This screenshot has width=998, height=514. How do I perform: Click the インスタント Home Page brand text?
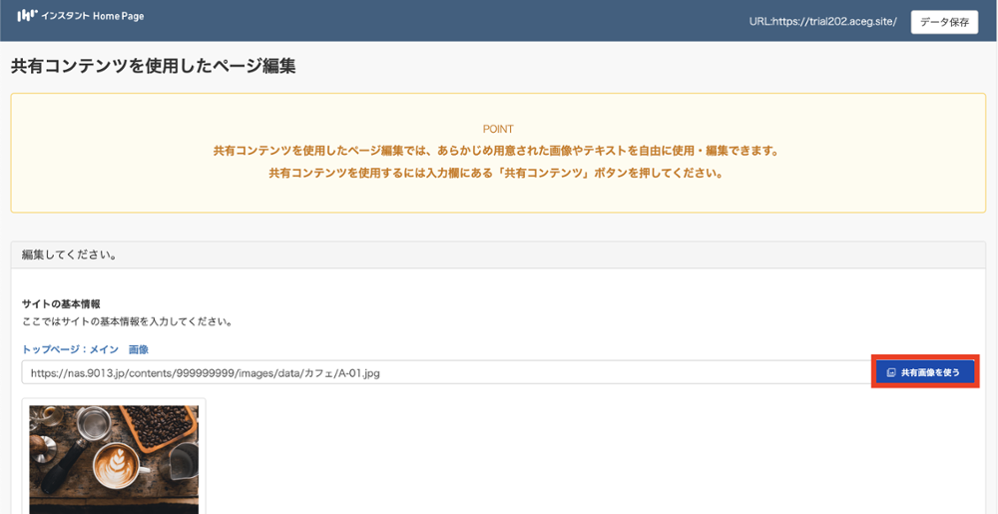93,15
